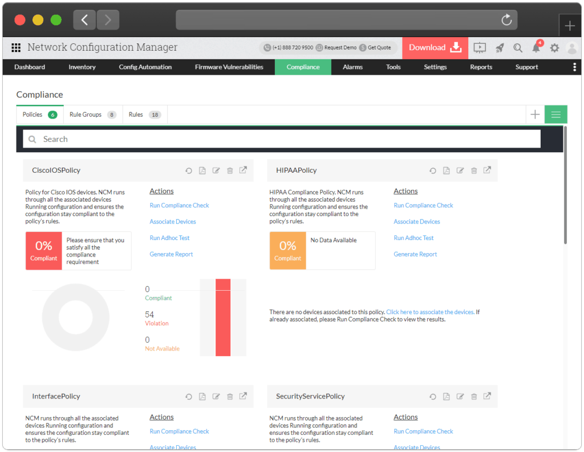Delete the InterfacePolicy

(230, 397)
